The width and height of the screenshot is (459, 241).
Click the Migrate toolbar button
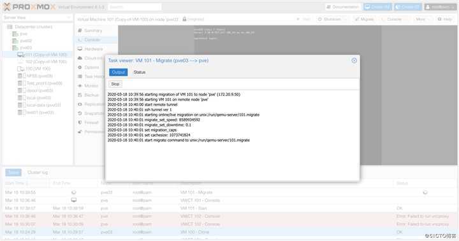[364, 19]
